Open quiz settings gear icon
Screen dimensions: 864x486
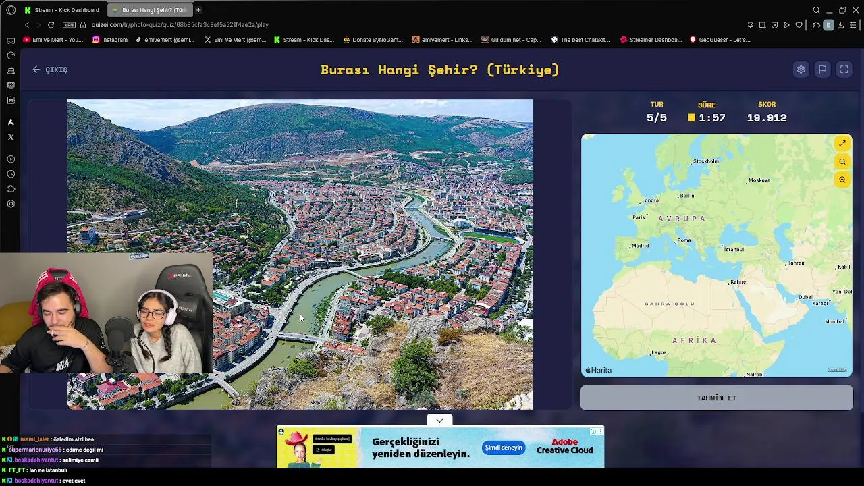pyautogui.click(x=801, y=70)
